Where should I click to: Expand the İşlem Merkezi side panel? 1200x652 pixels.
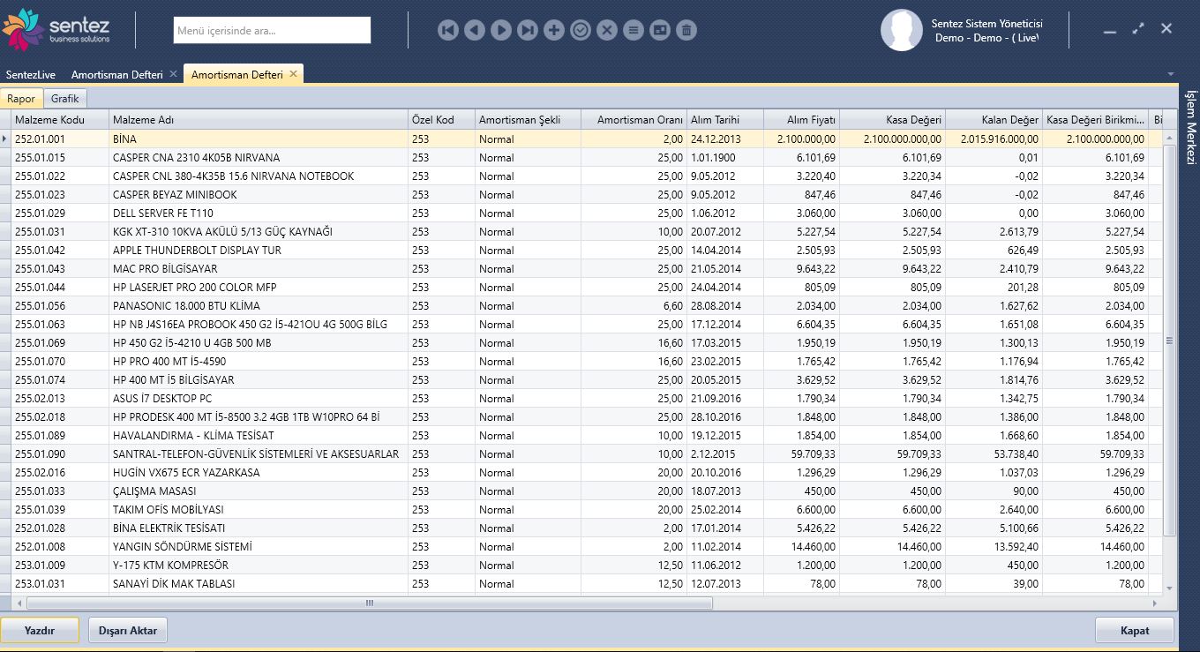coord(1189,127)
